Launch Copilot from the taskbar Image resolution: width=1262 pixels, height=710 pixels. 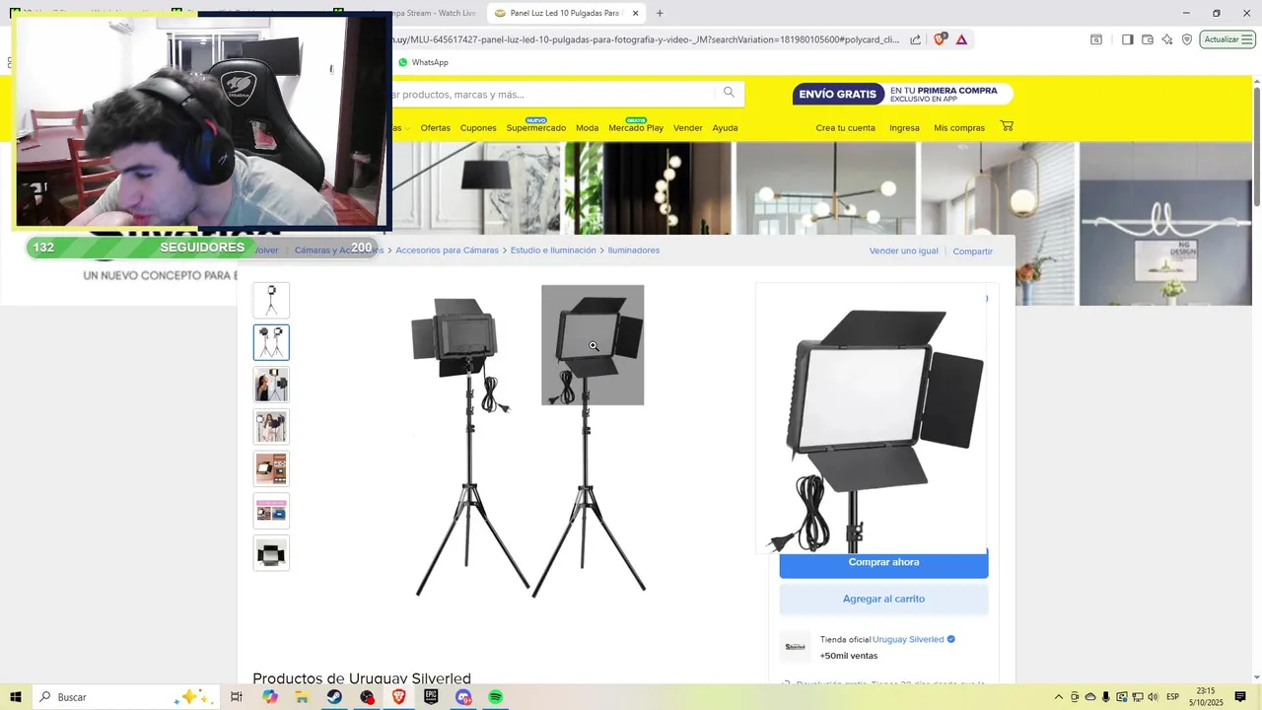click(270, 697)
